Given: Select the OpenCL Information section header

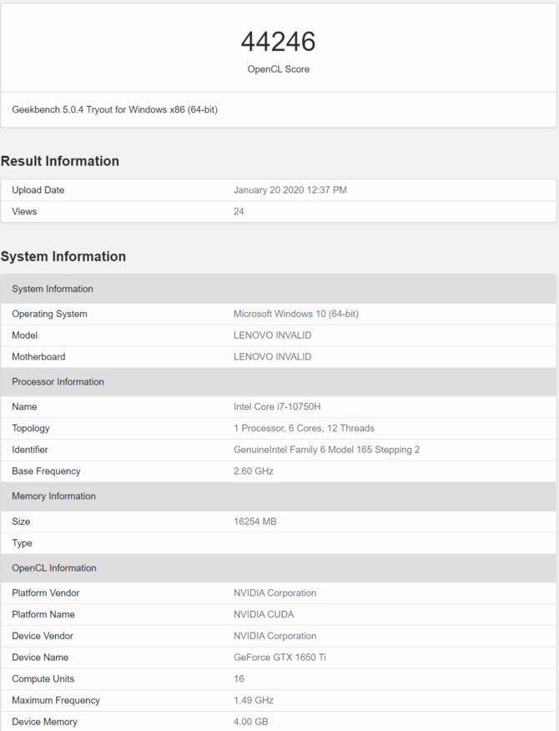Looking at the screenshot, I should 279,567.
